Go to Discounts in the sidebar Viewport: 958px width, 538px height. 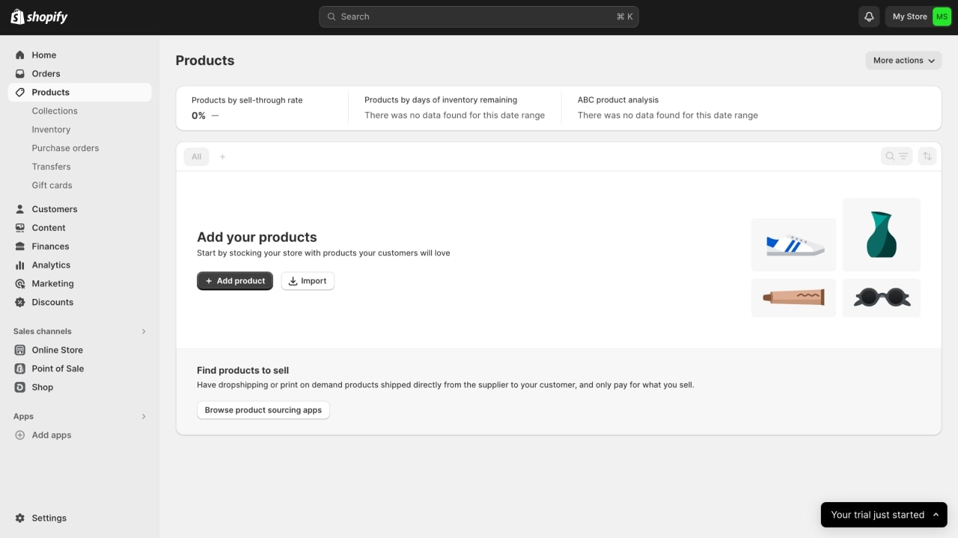pos(52,303)
